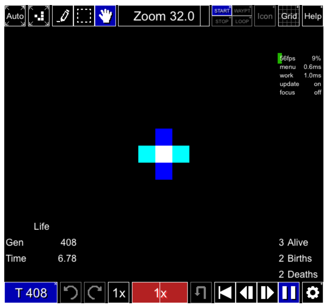The height and width of the screenshot is (308, 329).
Task: Click the undo arrow icon
Action: (71, 293)
